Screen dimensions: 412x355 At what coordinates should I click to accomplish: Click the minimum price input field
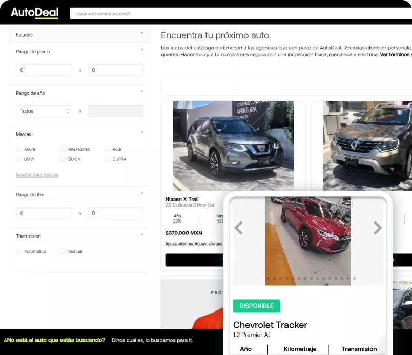44,70
